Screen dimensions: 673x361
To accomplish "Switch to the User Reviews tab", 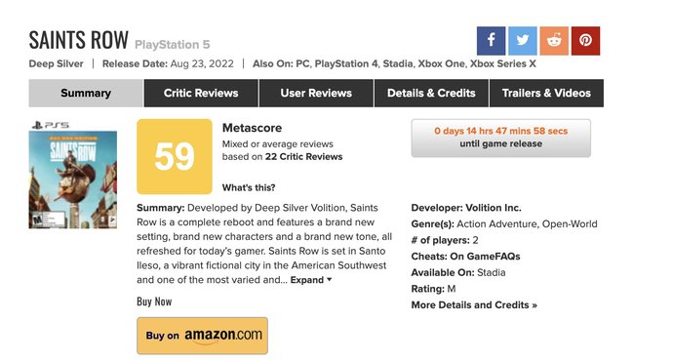I will click(316, 93).
